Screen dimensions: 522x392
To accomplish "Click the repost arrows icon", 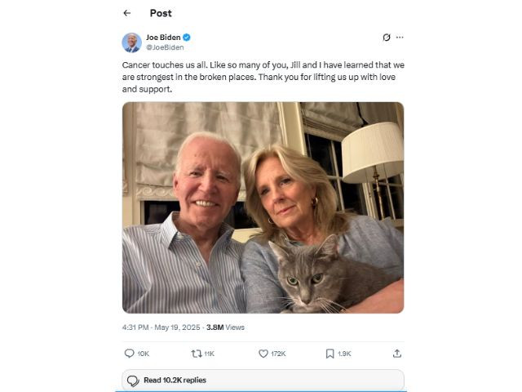I will pyautogui.click(x=197, y=354).
